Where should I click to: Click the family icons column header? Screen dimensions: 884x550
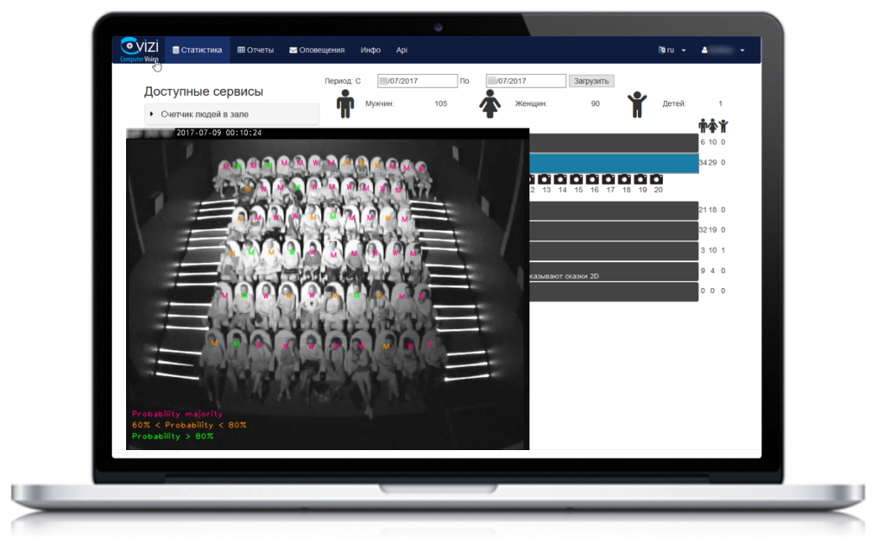[713, 125]
